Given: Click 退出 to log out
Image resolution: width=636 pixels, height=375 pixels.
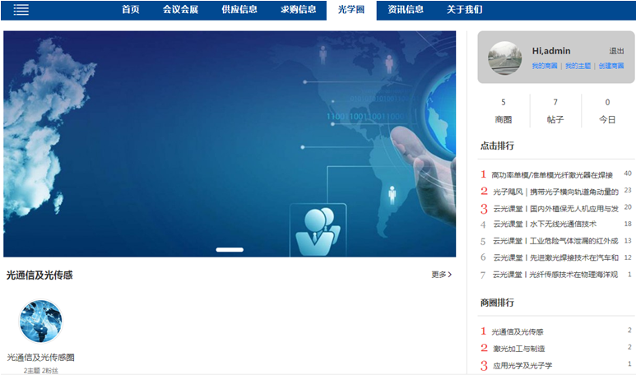Looking at the screenshot, I should (616, 51).
